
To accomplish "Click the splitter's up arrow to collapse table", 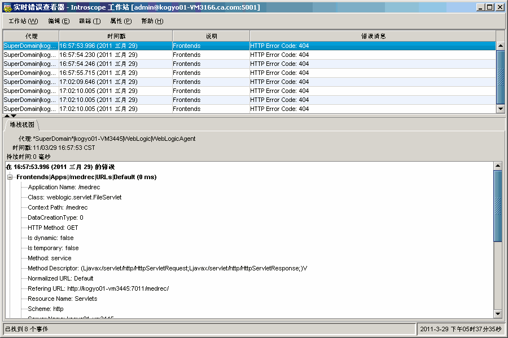I will (7, 115).
